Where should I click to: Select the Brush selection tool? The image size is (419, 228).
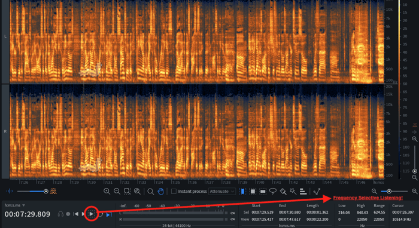283,191
